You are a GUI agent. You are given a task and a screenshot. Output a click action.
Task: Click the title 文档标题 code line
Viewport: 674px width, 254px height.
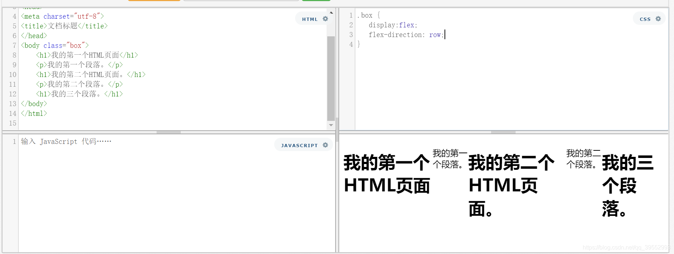(64, 26)
